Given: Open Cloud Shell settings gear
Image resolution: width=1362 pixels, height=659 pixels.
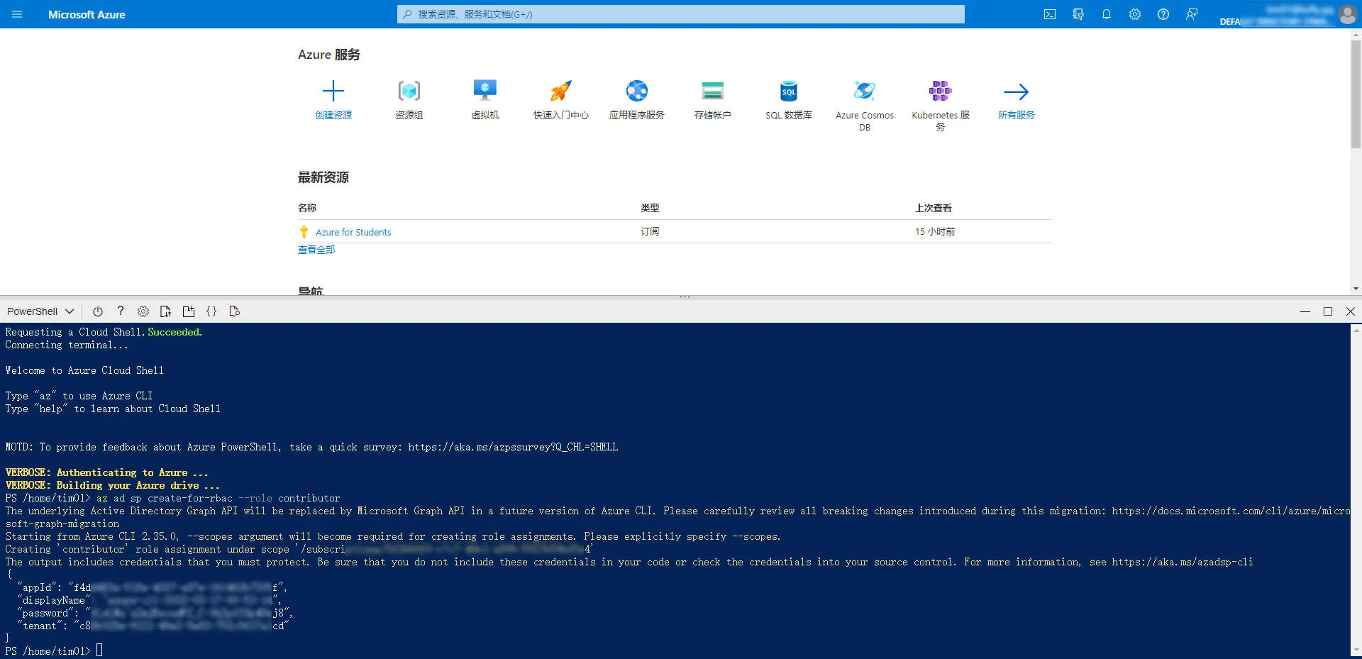Looking at the screenshot, I should pyautogui.click(x=143, y=311).
